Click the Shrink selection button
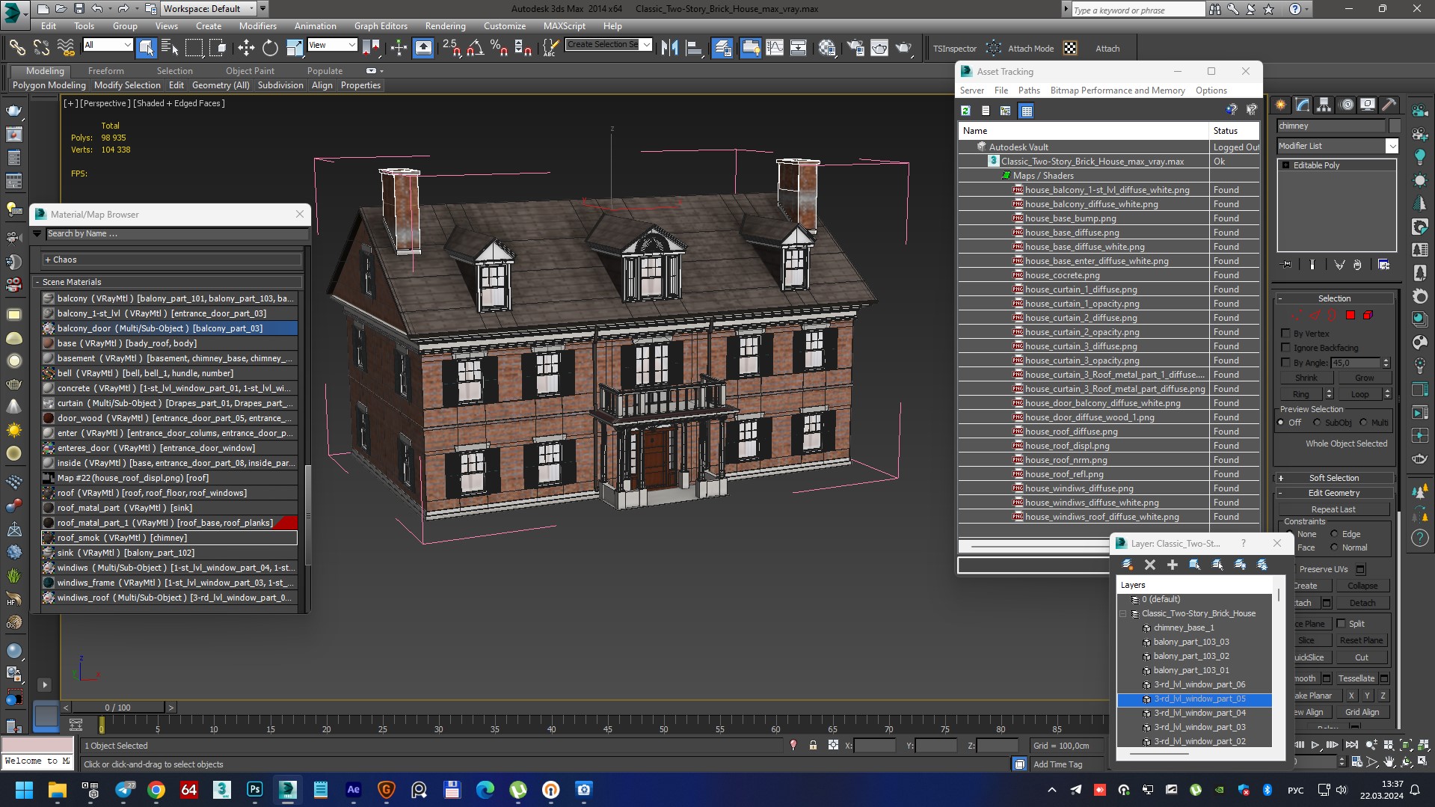 [1306, 378]
